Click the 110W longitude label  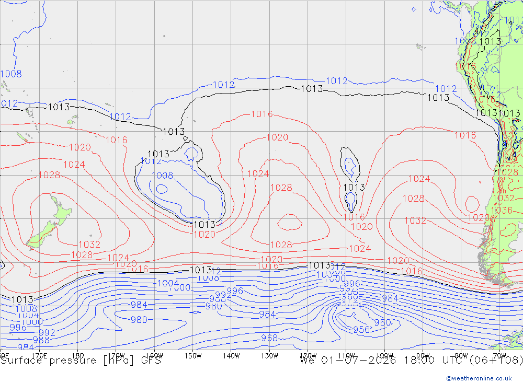point(346,356)
